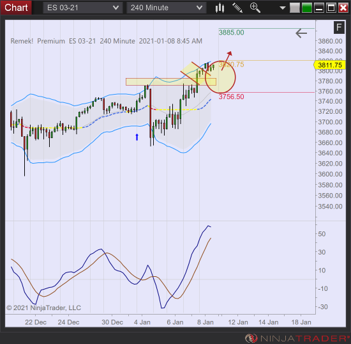
Task: Click the 22 Dec date label
Action: [36, 322]
